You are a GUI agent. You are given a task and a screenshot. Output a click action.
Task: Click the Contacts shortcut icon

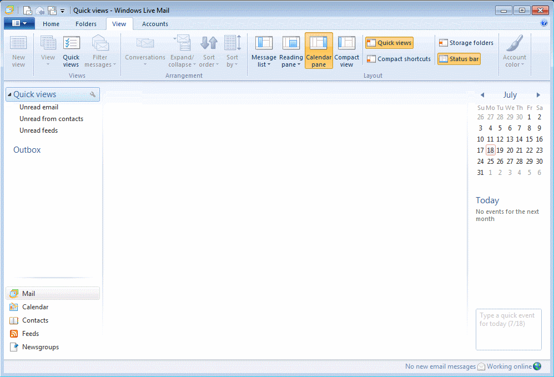tap(14, 320)
